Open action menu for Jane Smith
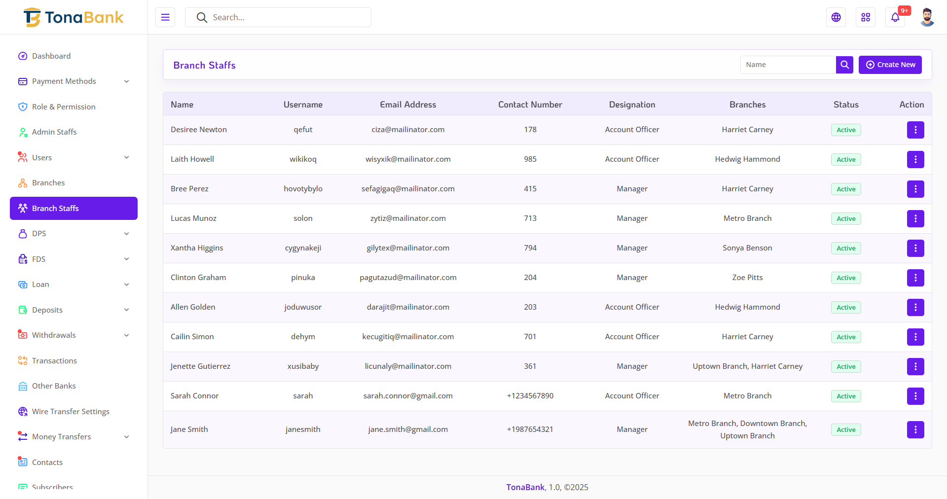The width and height of the screenshot is (947, 499). coord(915,429)
